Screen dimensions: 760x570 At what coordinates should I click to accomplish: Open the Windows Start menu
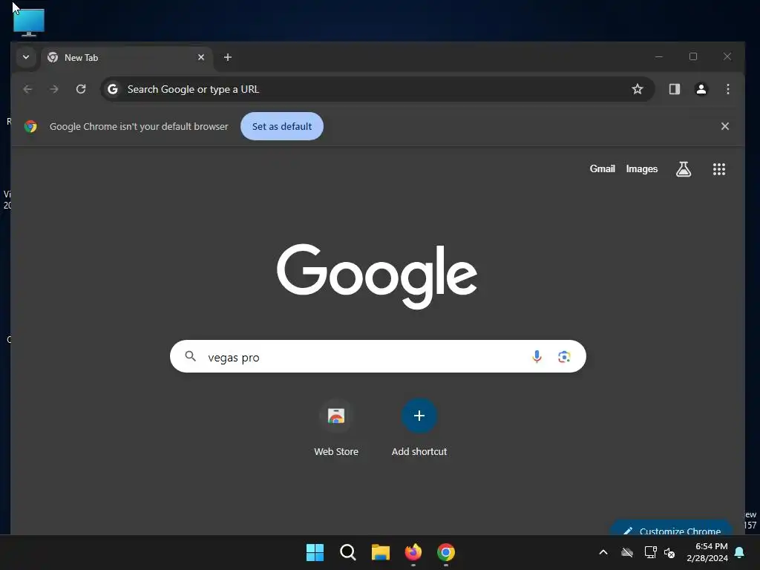click(315, 552)
